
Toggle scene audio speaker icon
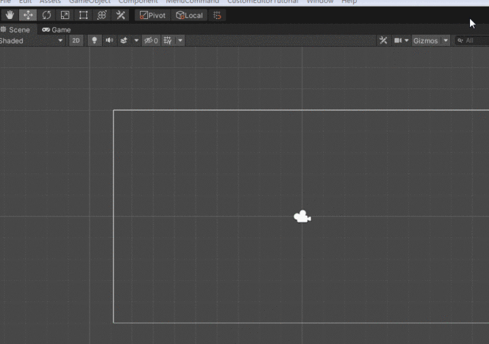point(109,41)
